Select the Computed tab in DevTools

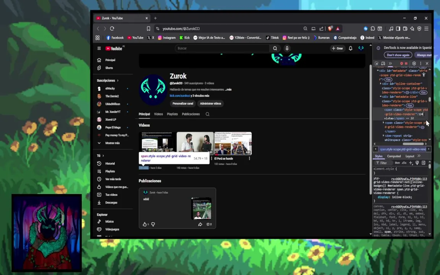pos(394,156)
